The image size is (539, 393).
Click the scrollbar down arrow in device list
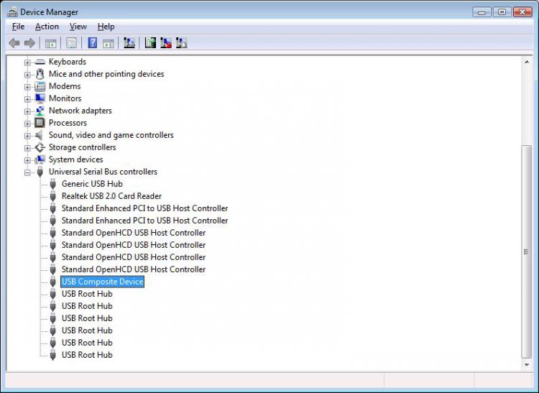tap(527, 365)
